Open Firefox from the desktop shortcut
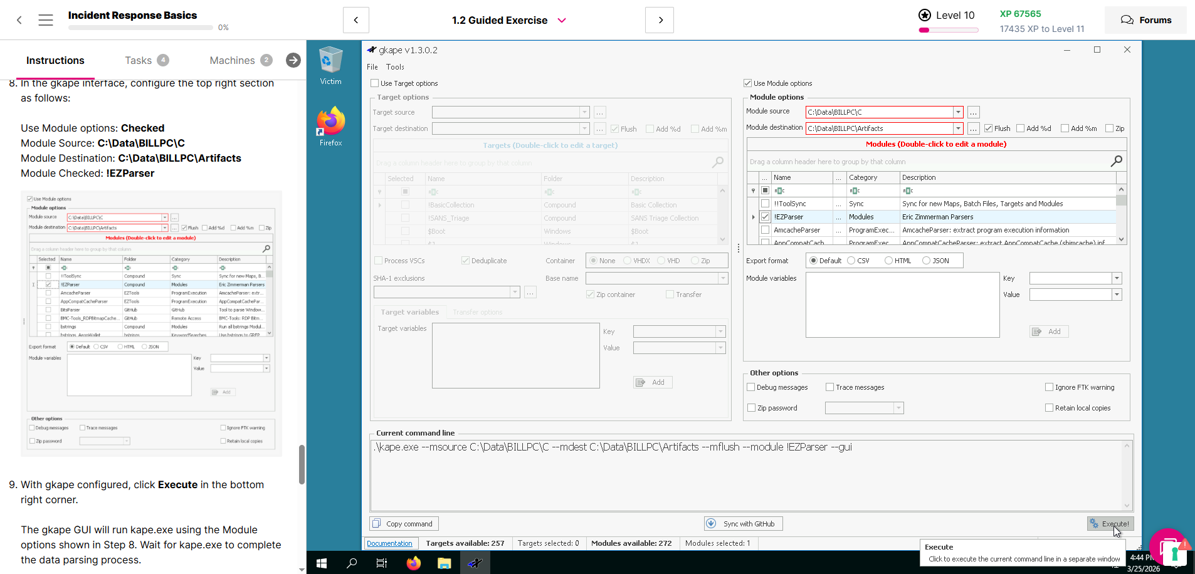This screenshot has width=1195, height=574. tap(330, 126)
